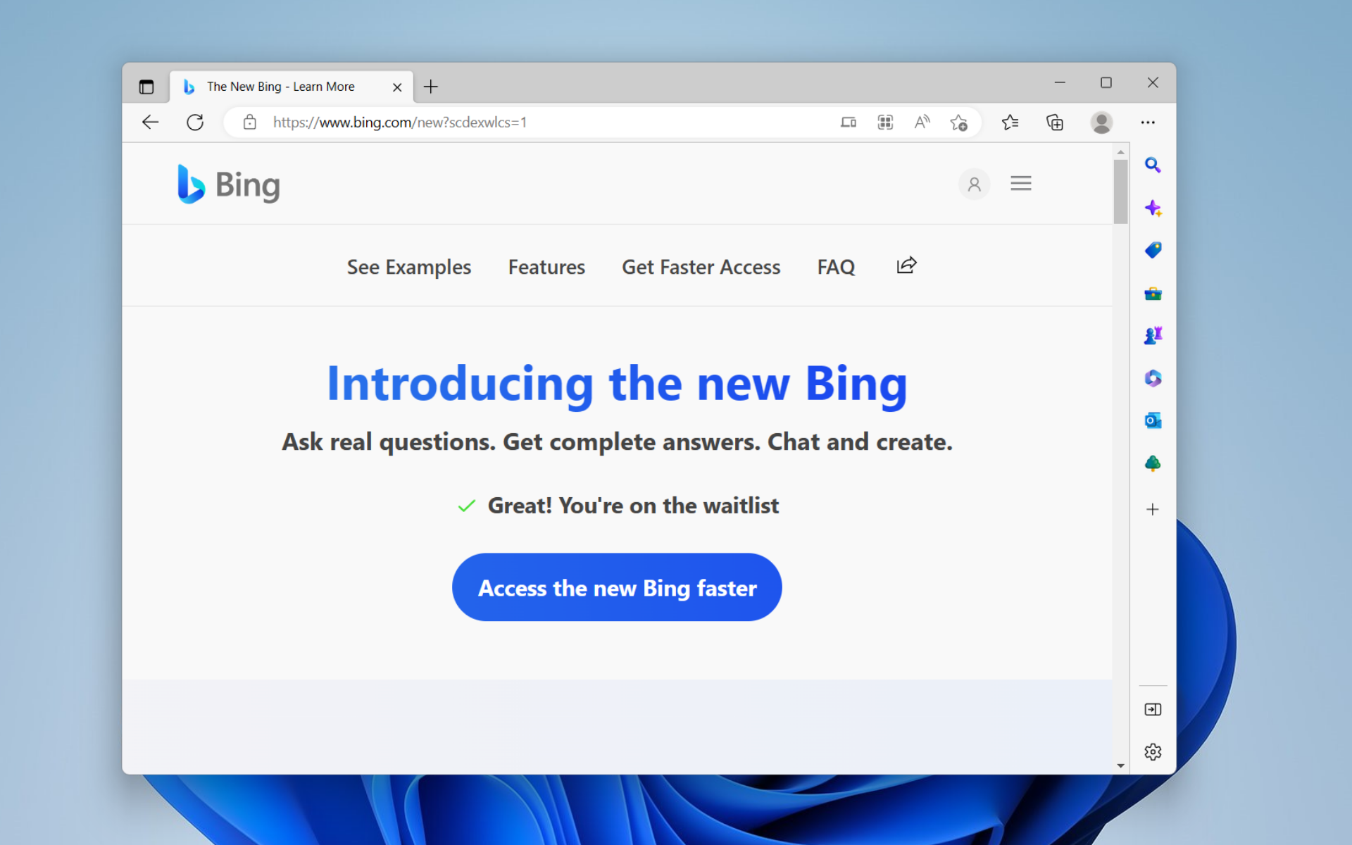Open the vertical tabs panel icon
1352x845 pixels.
[x=146, y=87]
